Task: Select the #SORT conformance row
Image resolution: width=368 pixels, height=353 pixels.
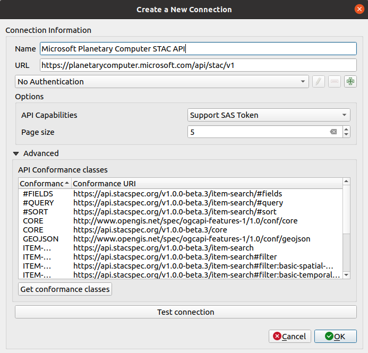Action: [x=181, y=212]
